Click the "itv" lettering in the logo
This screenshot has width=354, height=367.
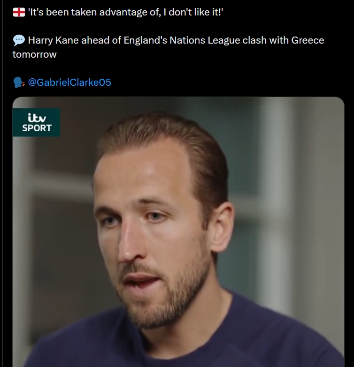pos(36,117)
